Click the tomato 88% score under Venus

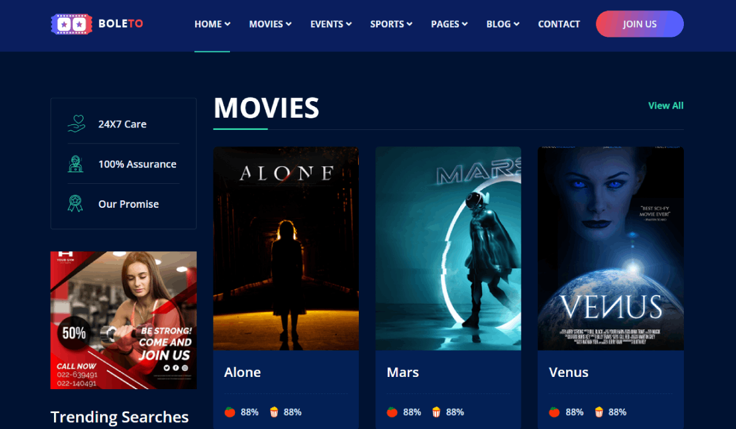pos(575,412)
